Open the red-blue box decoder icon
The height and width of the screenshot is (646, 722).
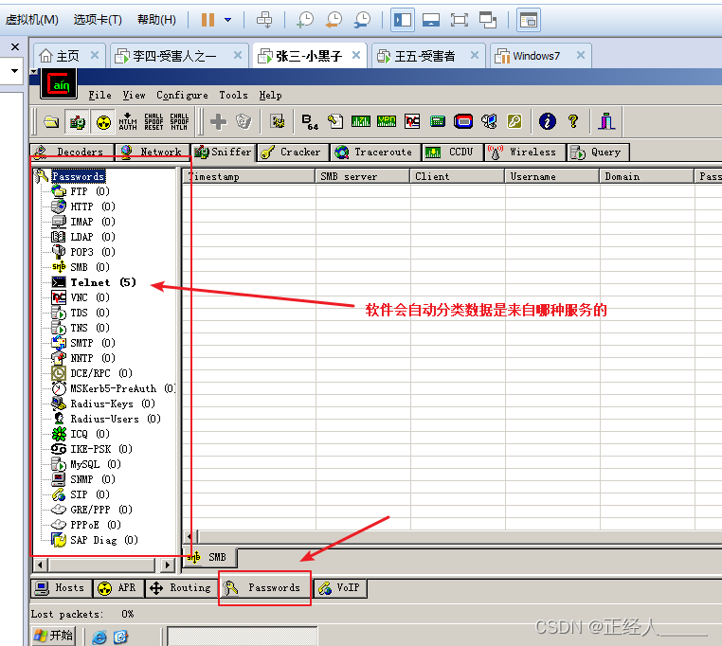[463, 121]
